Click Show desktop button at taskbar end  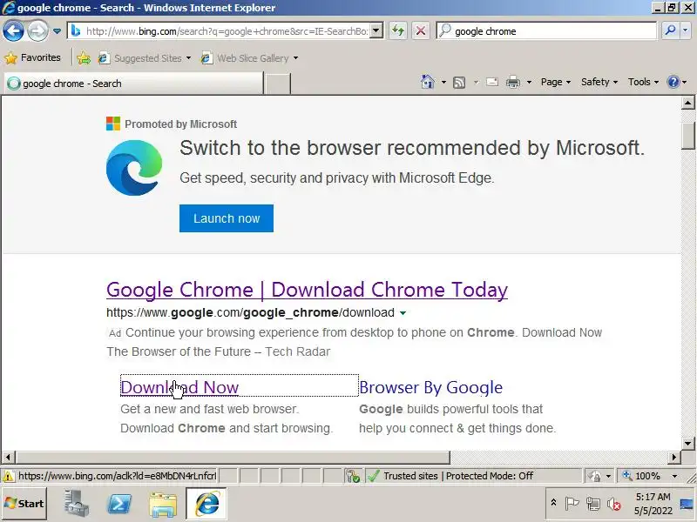(687, 504)
